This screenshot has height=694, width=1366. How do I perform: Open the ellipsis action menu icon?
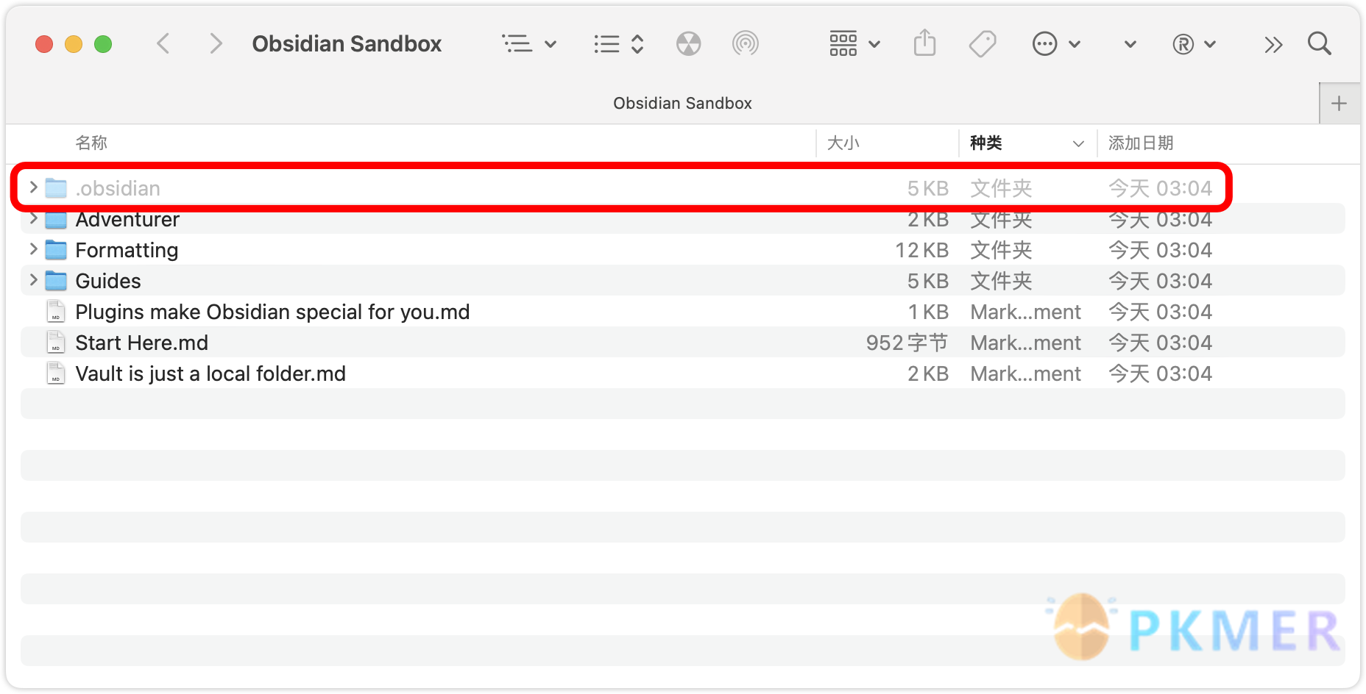coord(1044,44)
